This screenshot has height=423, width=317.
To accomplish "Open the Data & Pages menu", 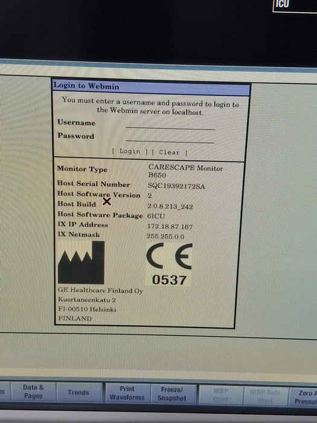I will [33, 392].
